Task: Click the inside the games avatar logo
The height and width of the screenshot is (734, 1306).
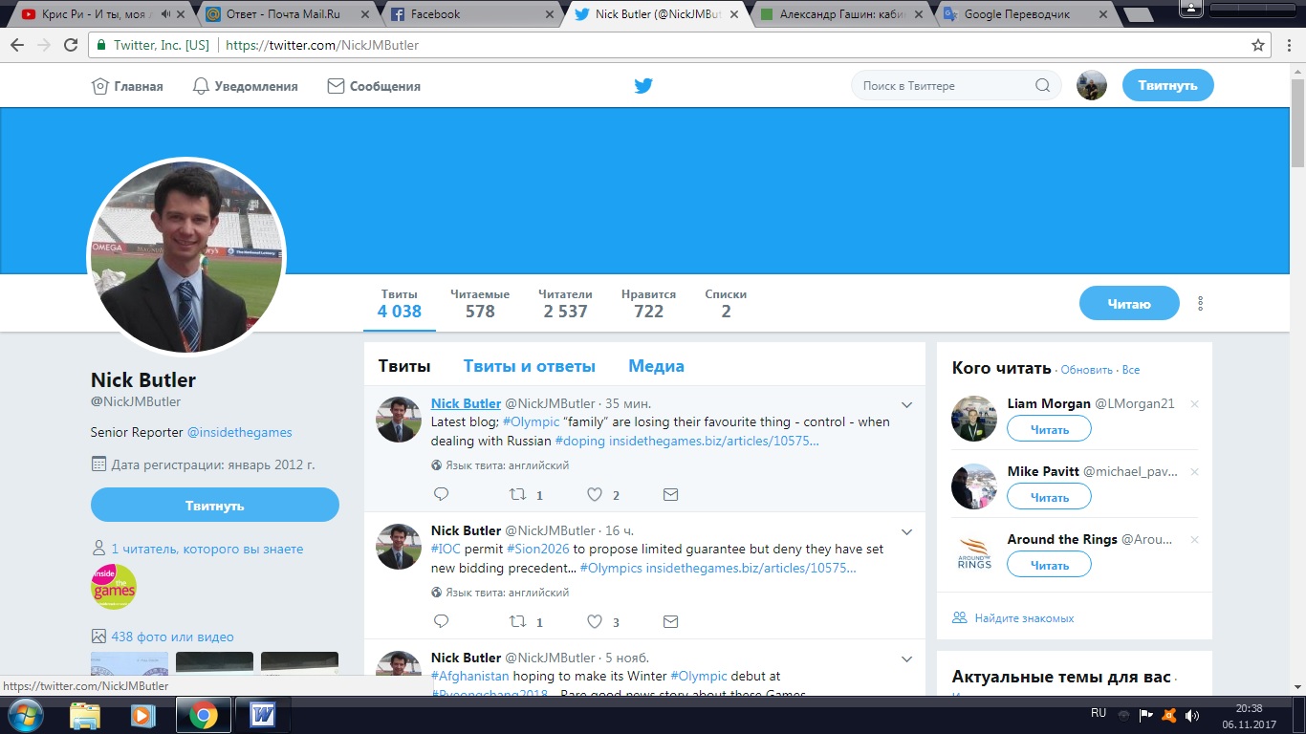Action: click(114, 587)
